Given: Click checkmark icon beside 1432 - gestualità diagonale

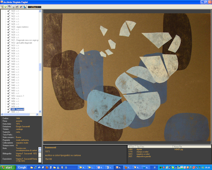Looking at the screenshot, I should [9, 43].
